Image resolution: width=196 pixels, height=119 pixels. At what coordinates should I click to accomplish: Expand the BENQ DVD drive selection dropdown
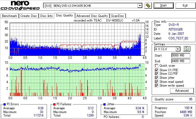pos(140,6)
